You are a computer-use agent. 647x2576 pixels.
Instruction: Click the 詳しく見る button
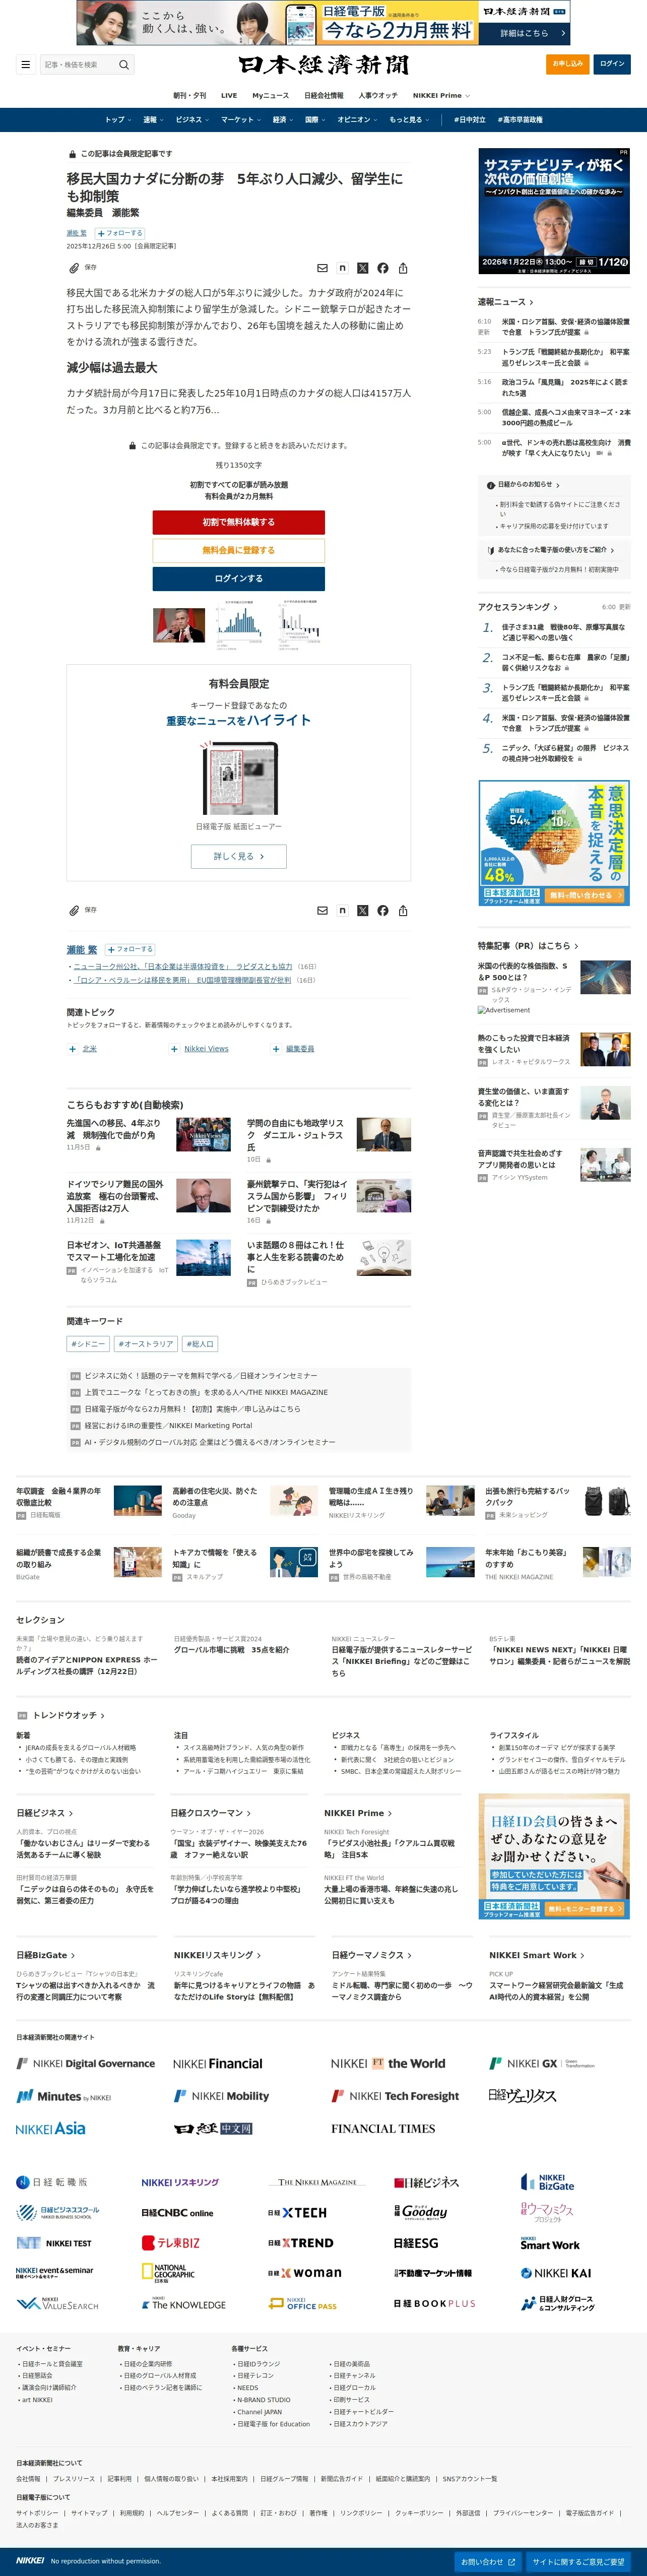point(238,856)
